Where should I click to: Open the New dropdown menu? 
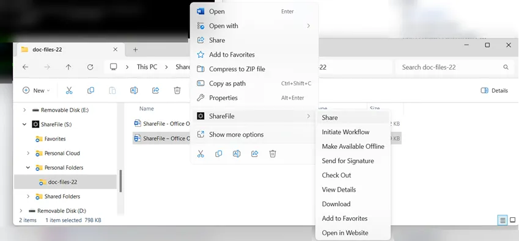(36, 90)
